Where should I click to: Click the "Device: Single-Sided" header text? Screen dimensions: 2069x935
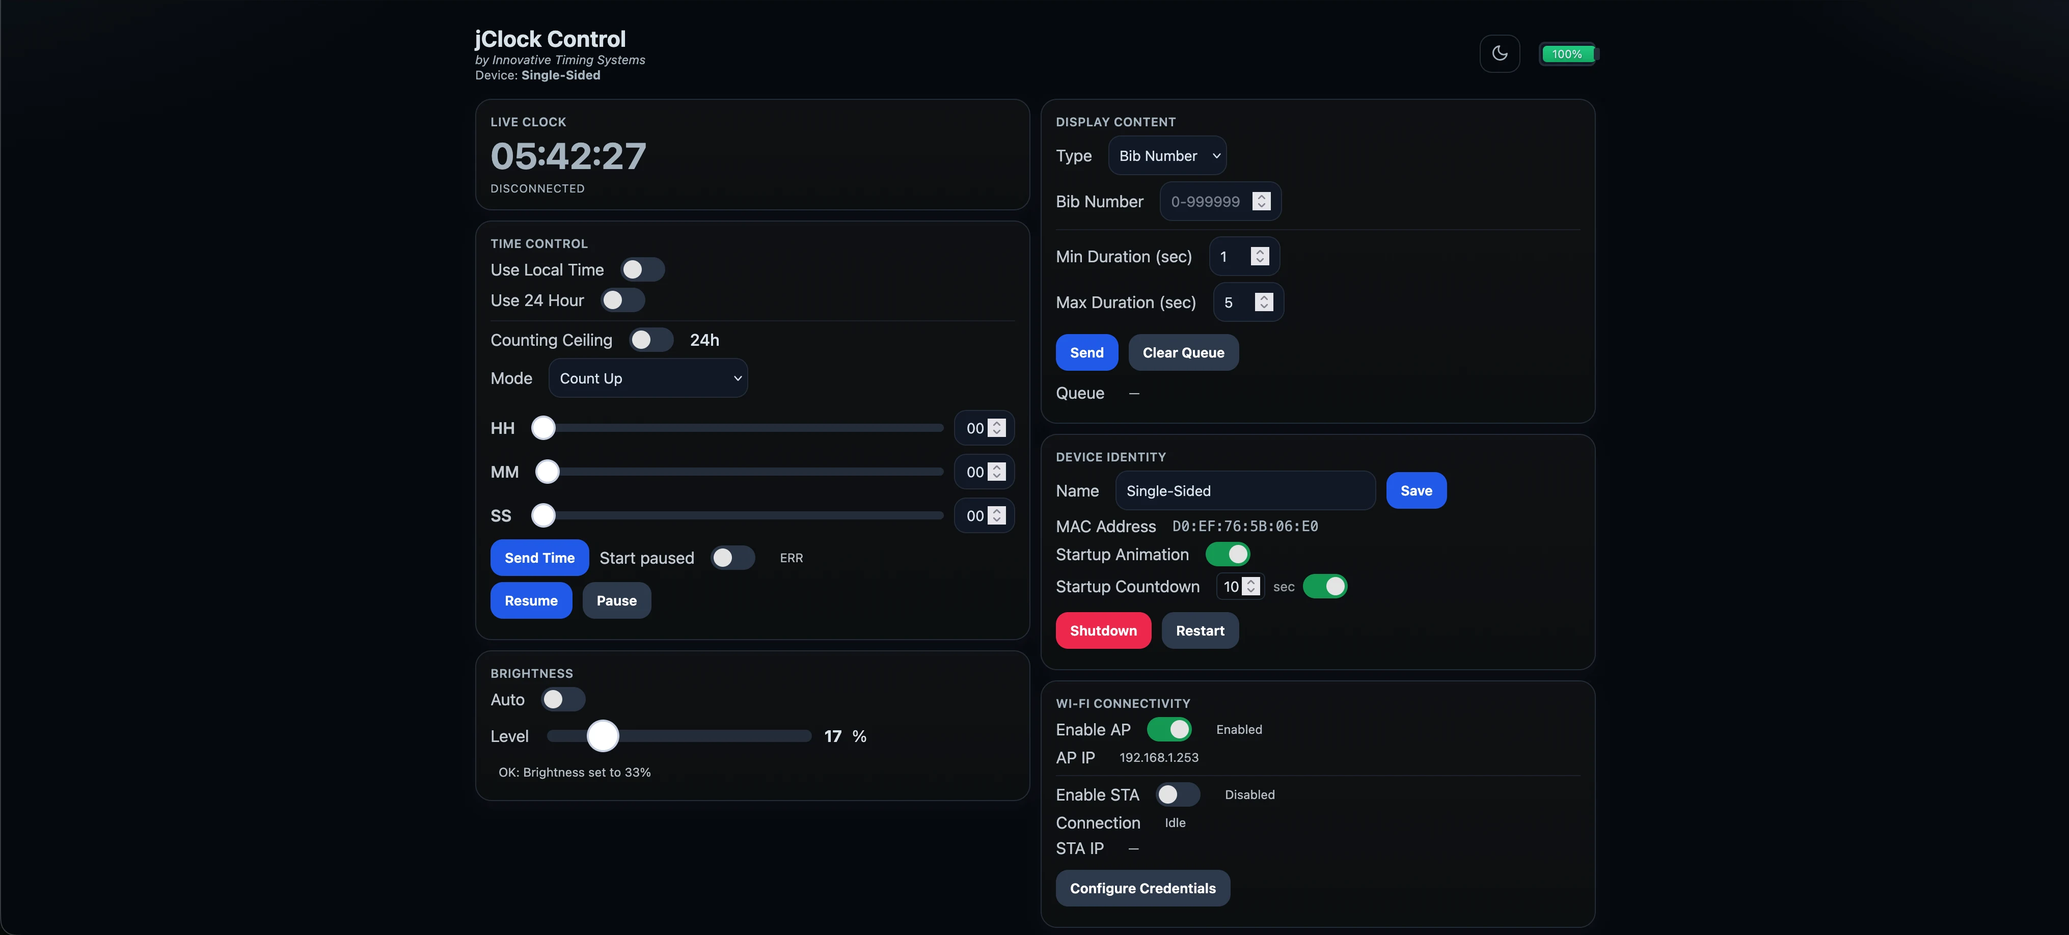pyautogui.click(x=538, y=75)
